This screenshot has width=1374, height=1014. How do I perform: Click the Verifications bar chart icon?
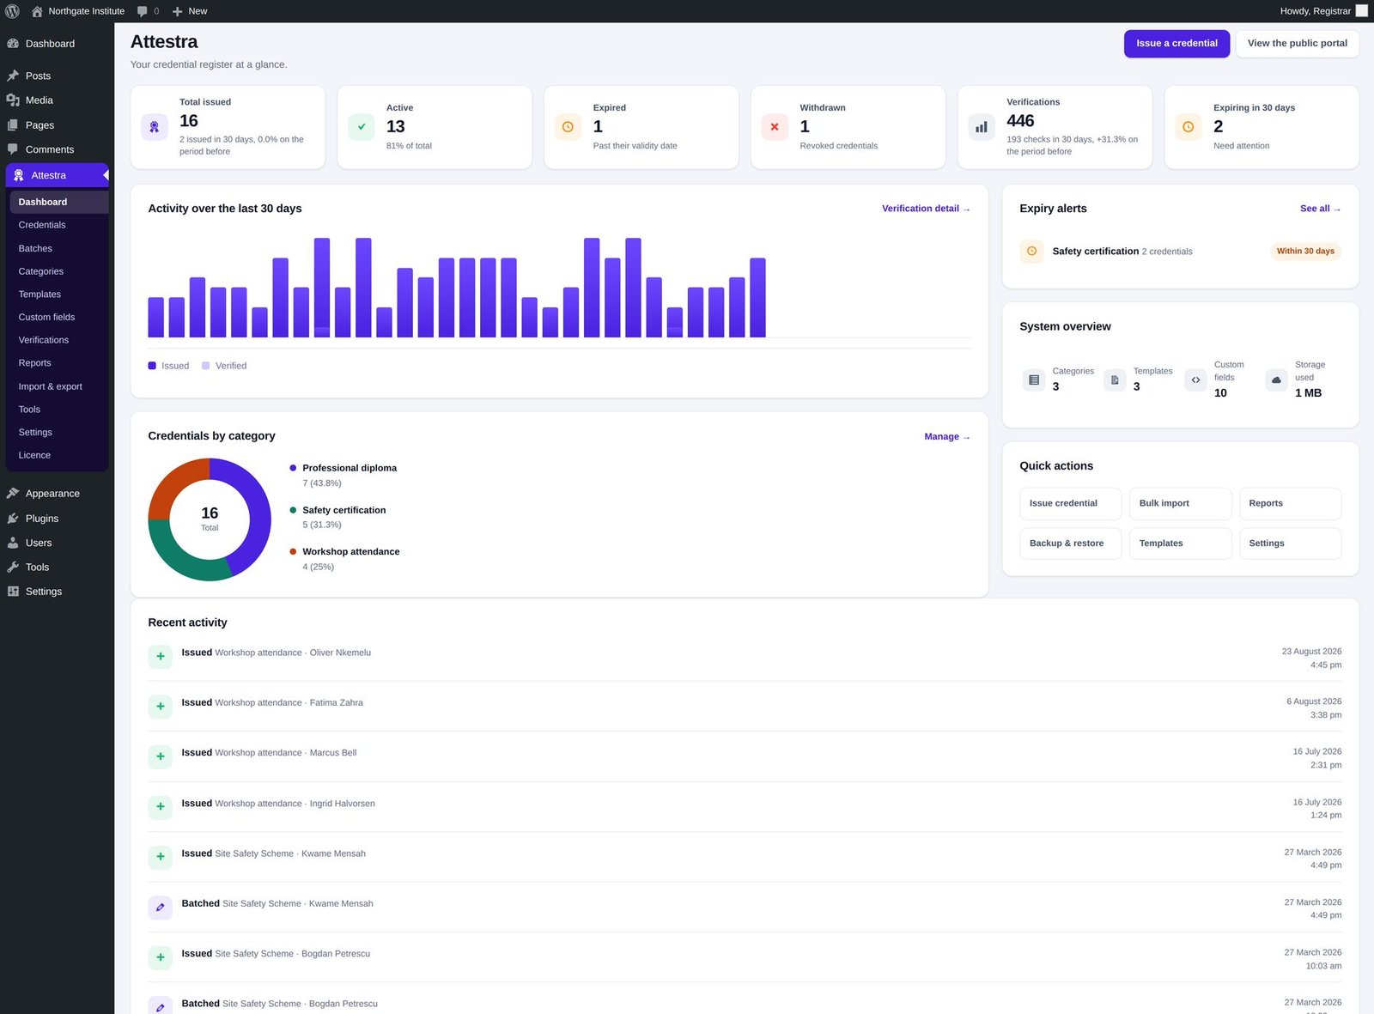point(982,127)
